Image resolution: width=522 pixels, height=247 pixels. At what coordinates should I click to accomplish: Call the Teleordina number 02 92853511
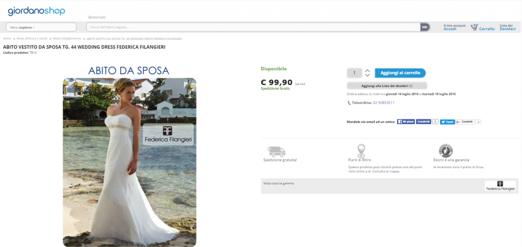[383, 103]
